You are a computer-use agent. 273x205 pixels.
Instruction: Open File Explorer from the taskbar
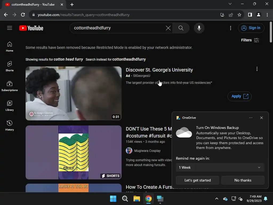click(x=137, y=199)
